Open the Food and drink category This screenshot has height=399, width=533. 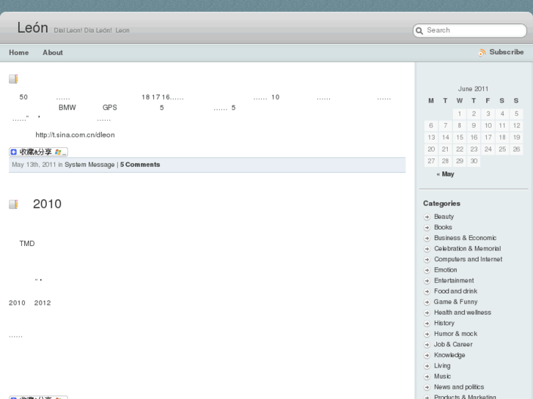coord(455,291)
